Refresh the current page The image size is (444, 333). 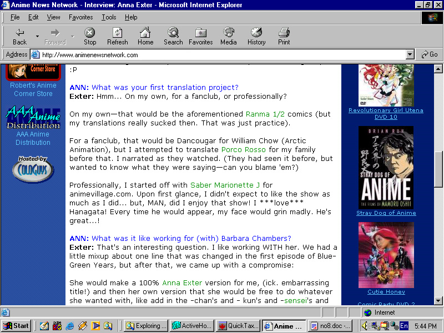(x=117, y=36)
